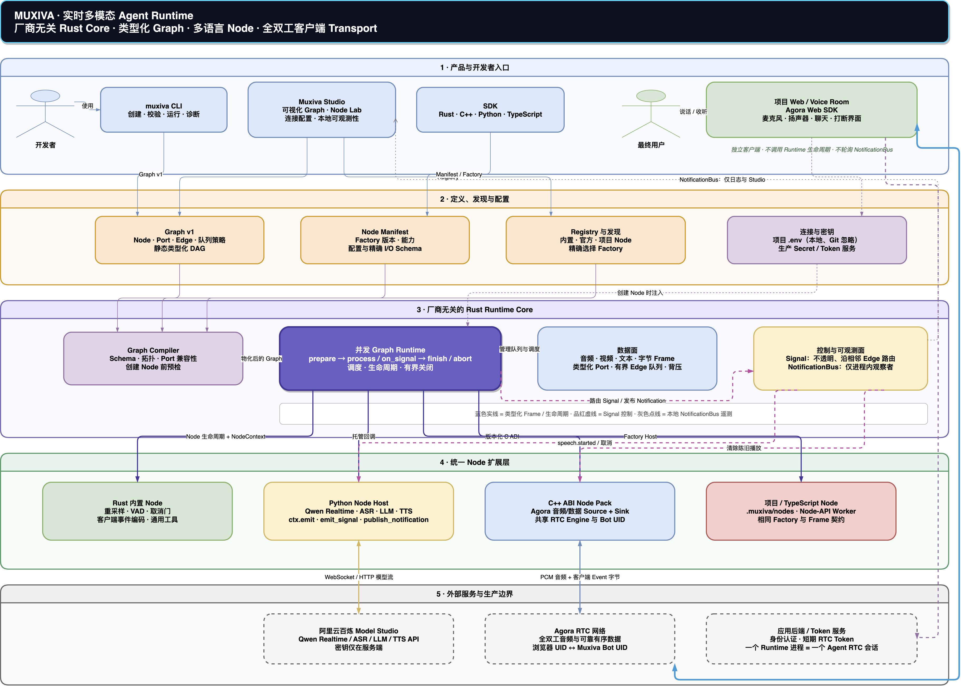
Task: Click the 独立客户端 italic green note
Action: pyautogui.click(x=812, y=150)
